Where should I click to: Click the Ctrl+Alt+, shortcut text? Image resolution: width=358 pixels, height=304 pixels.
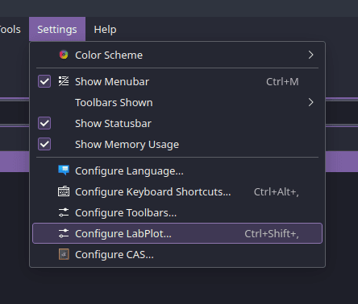pyautogui.click(x=277, y=192)
